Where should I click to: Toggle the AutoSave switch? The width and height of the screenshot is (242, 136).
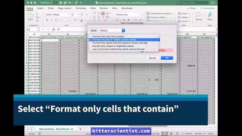[53, 3]
